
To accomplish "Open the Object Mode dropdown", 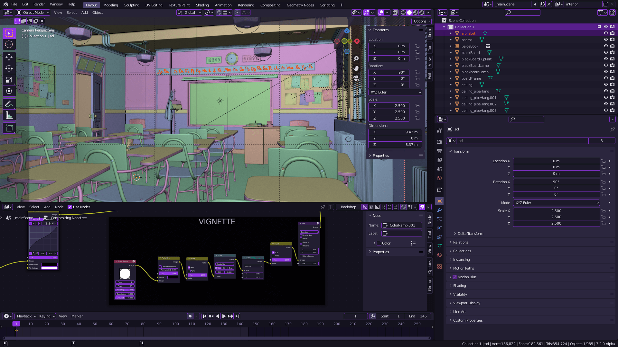I will (33, 13).
